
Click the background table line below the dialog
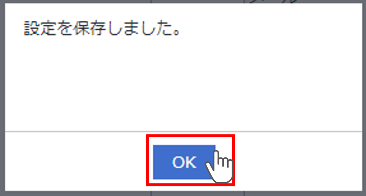(151, 194)
